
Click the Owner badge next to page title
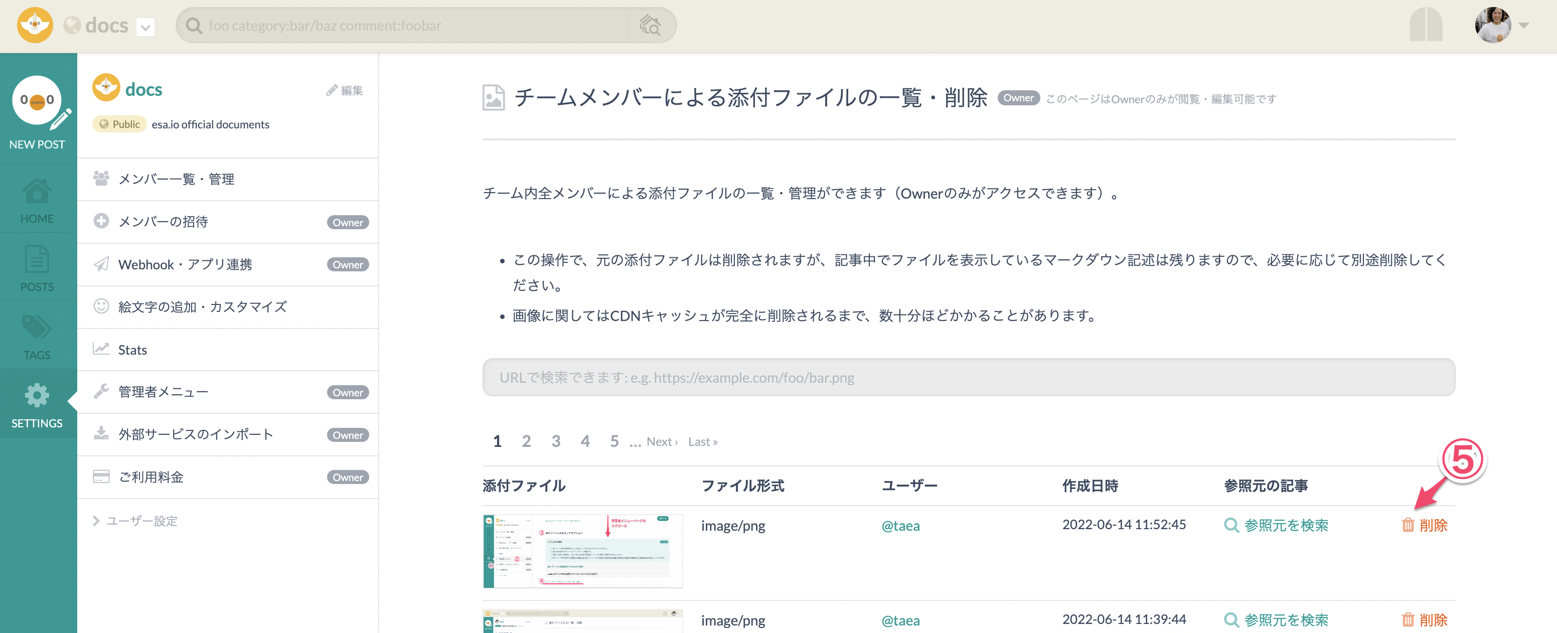tap(1018, 98)
